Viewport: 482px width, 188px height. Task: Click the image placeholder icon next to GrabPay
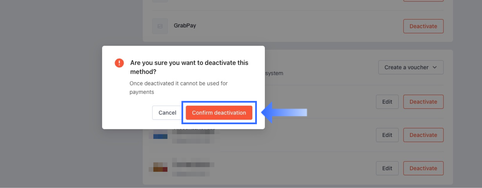coord(160,26)
